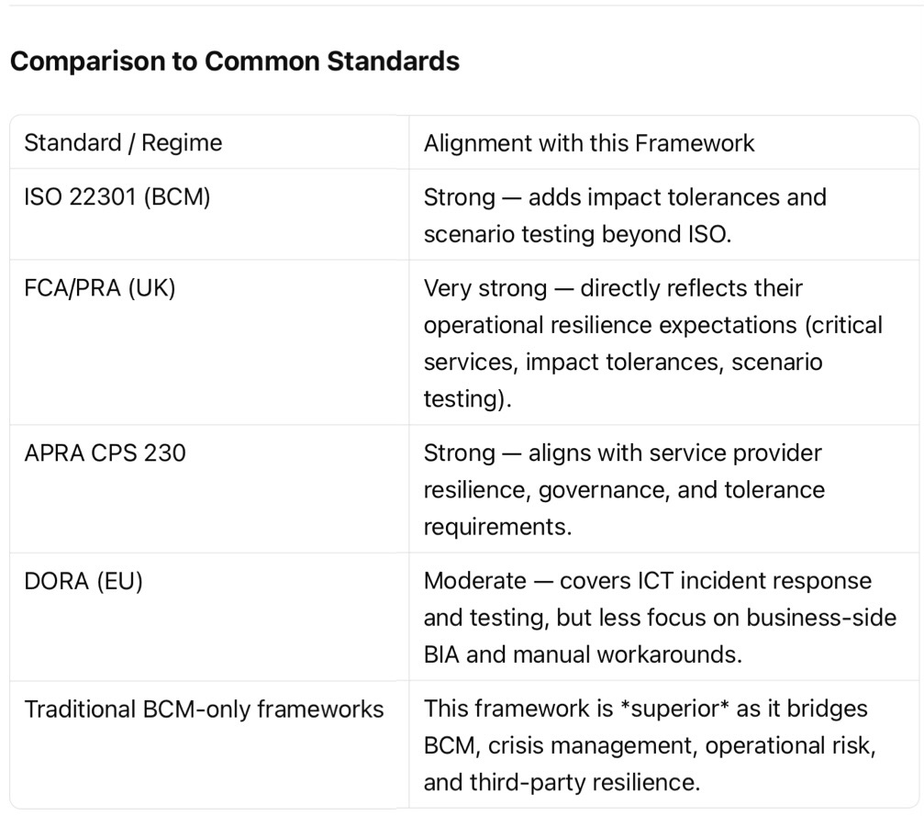Screen dimensions: 924x816
Task: Select the 'ISO 22301 (BCM)' cell
Action: click(x=117, y=197)
